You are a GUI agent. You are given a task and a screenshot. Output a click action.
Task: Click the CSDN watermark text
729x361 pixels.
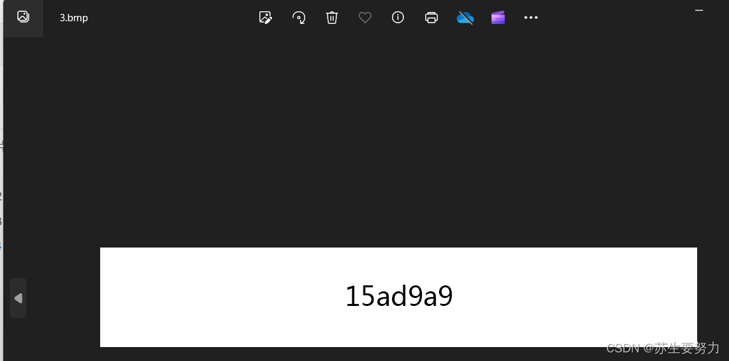click(x=623, y=348)
